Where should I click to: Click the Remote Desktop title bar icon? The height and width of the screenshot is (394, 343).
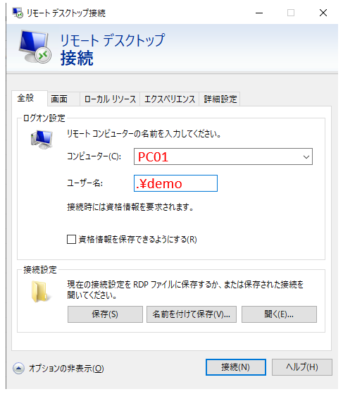click(x=18, y=13)
